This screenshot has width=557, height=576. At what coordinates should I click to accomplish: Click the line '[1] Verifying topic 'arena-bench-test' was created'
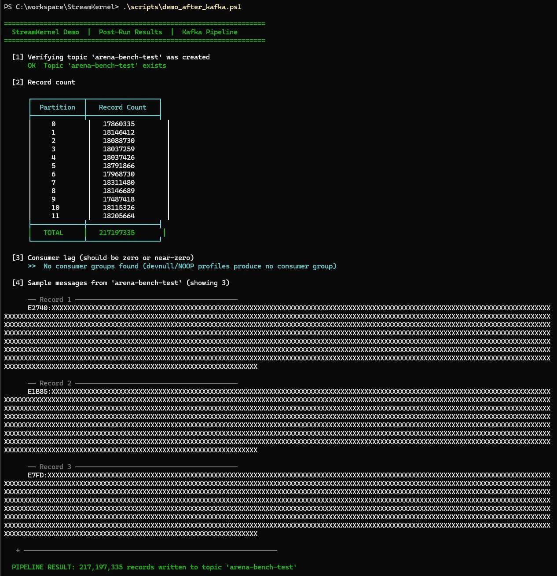point(111,57)
